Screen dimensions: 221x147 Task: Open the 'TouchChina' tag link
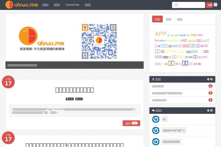[x=173, y=41]
